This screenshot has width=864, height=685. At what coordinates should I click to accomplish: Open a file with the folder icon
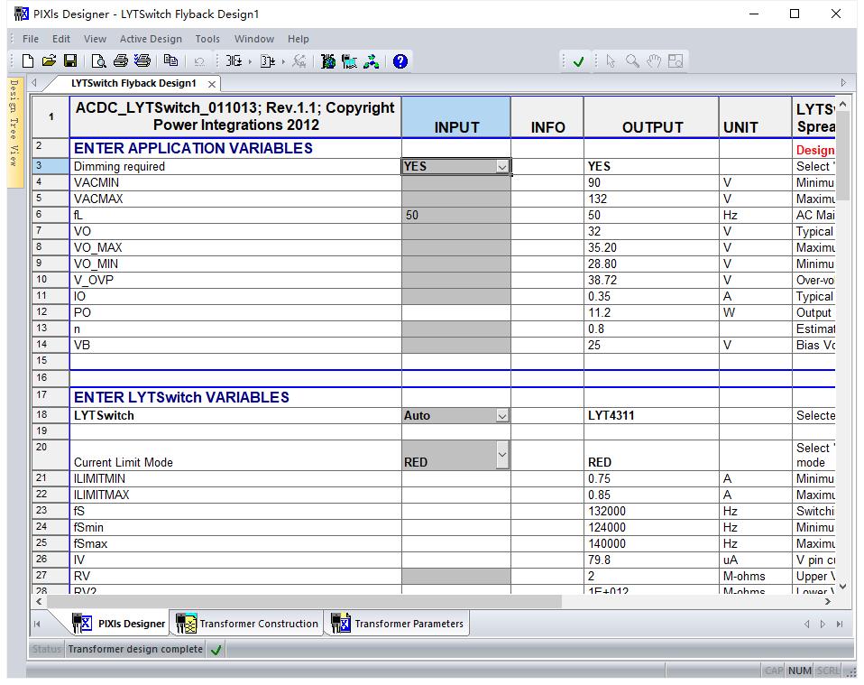pyautogui.click(x=49, y=61)
